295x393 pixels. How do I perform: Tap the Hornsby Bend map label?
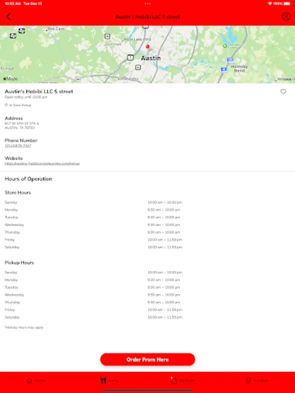pyautogui.click(x=239, y=69)
